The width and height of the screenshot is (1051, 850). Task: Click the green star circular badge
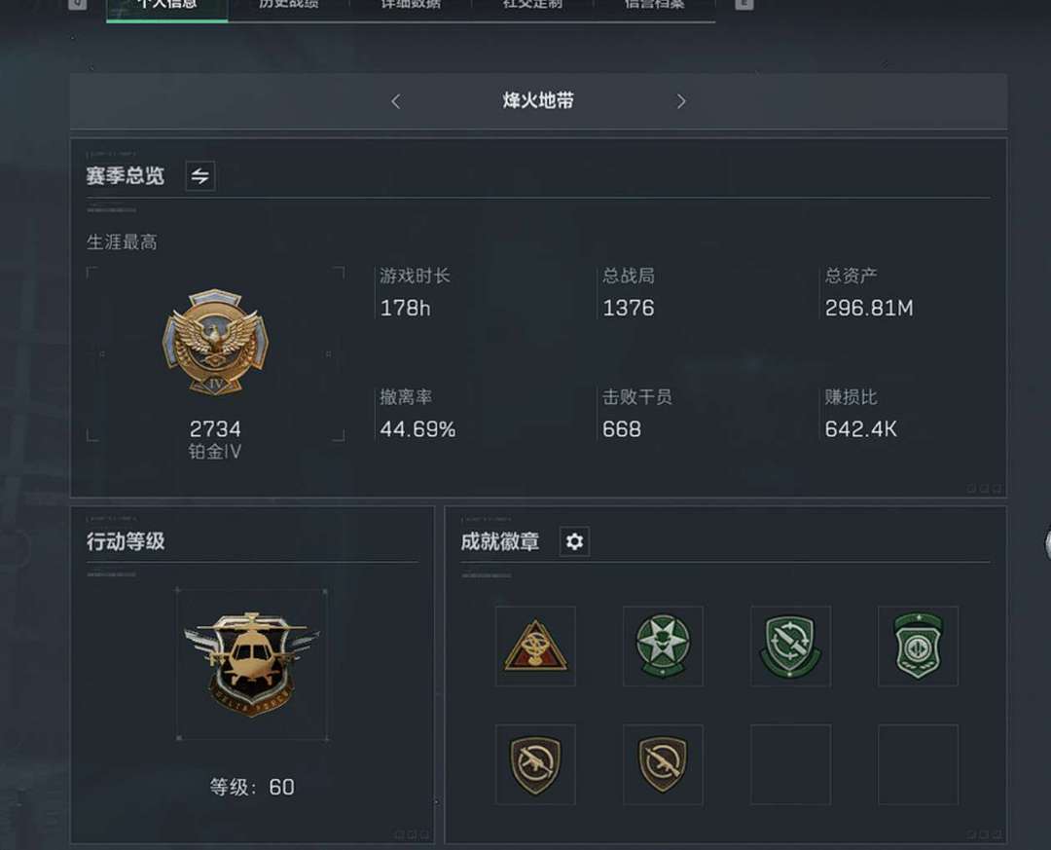(x=663, y=647)
